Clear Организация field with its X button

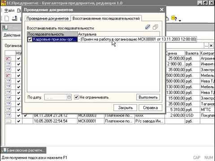coord(211,46)
